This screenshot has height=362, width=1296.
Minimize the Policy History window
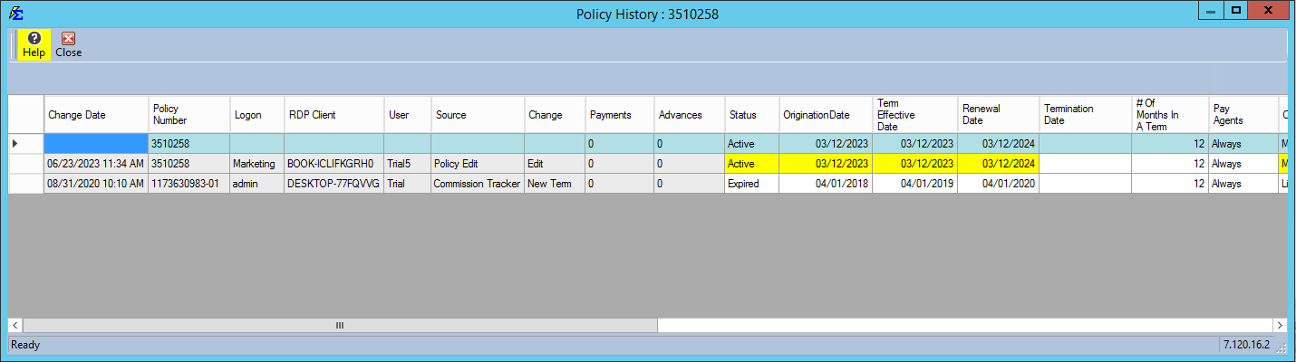point(1211,11)
